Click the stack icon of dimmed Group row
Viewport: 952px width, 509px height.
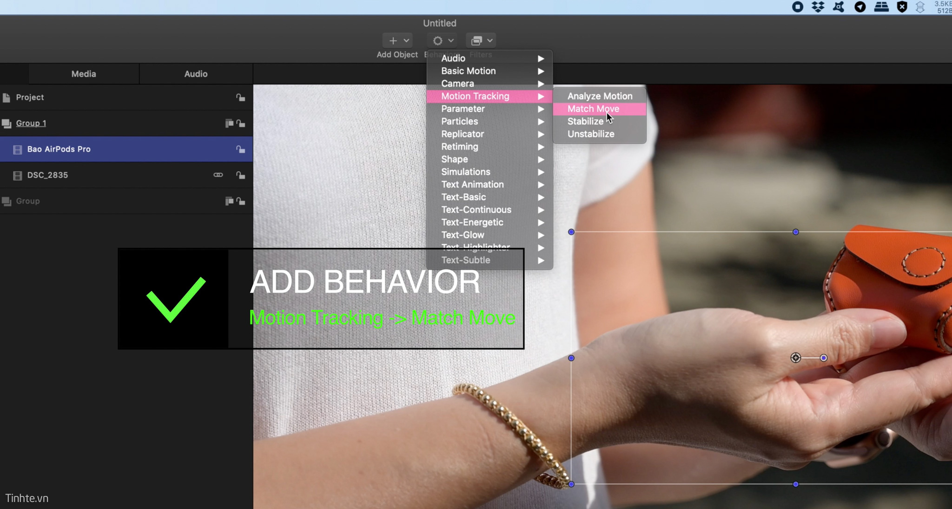(7, 201)
